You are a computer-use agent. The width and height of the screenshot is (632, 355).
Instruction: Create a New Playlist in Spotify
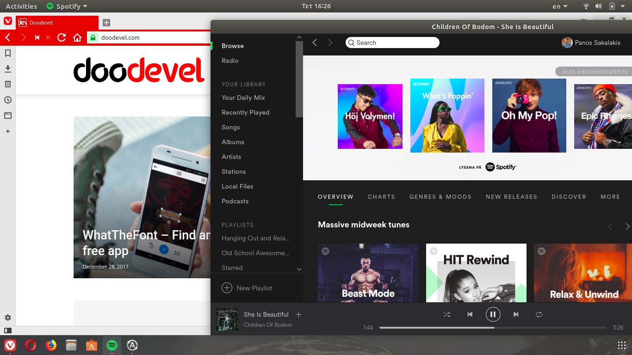click(248, 288)
